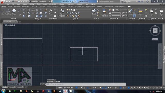The width and height of the screenshot is (165, 93).
Task: Click the Move tool
Action: (x=31, y=10)
